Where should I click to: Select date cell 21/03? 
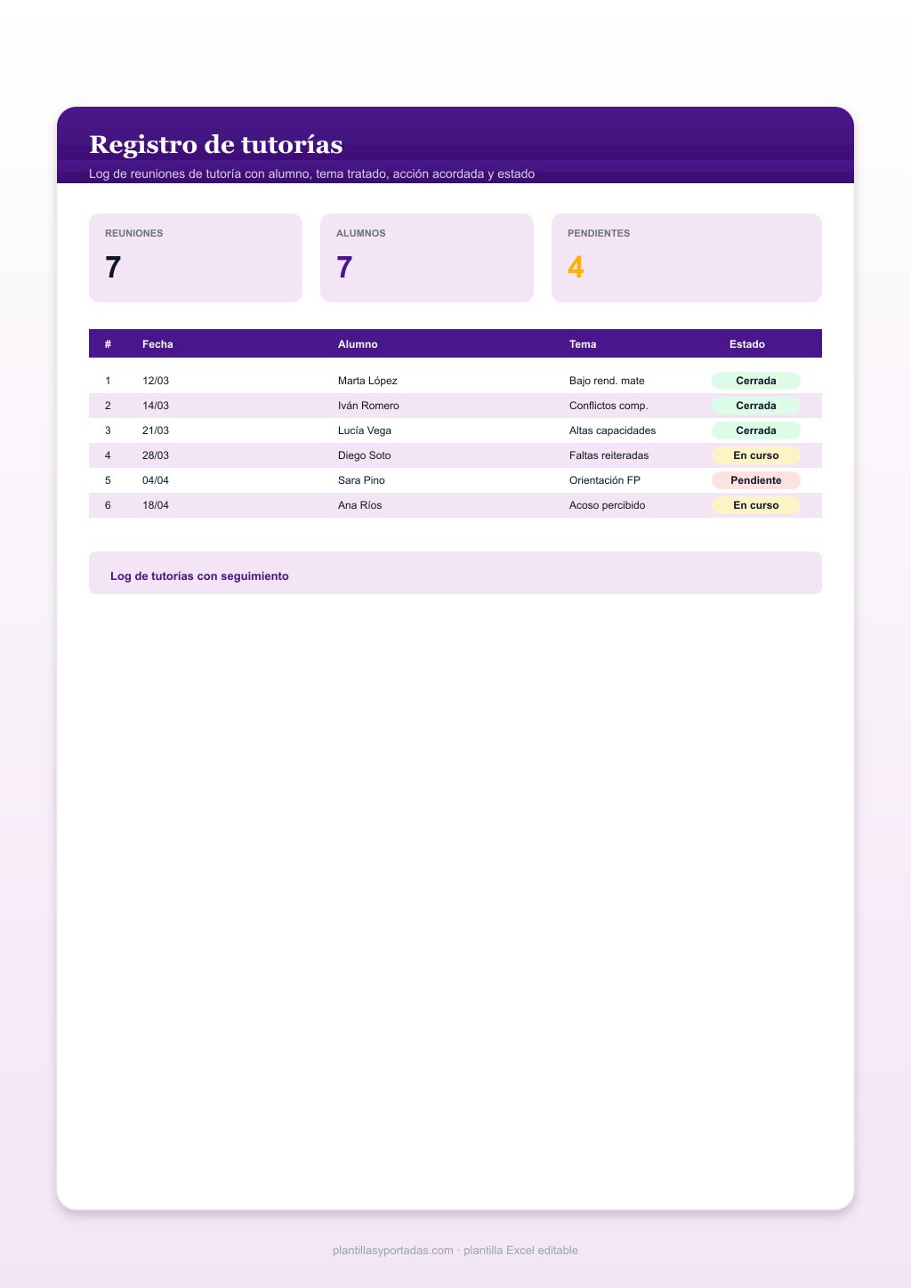click(156, 431)
